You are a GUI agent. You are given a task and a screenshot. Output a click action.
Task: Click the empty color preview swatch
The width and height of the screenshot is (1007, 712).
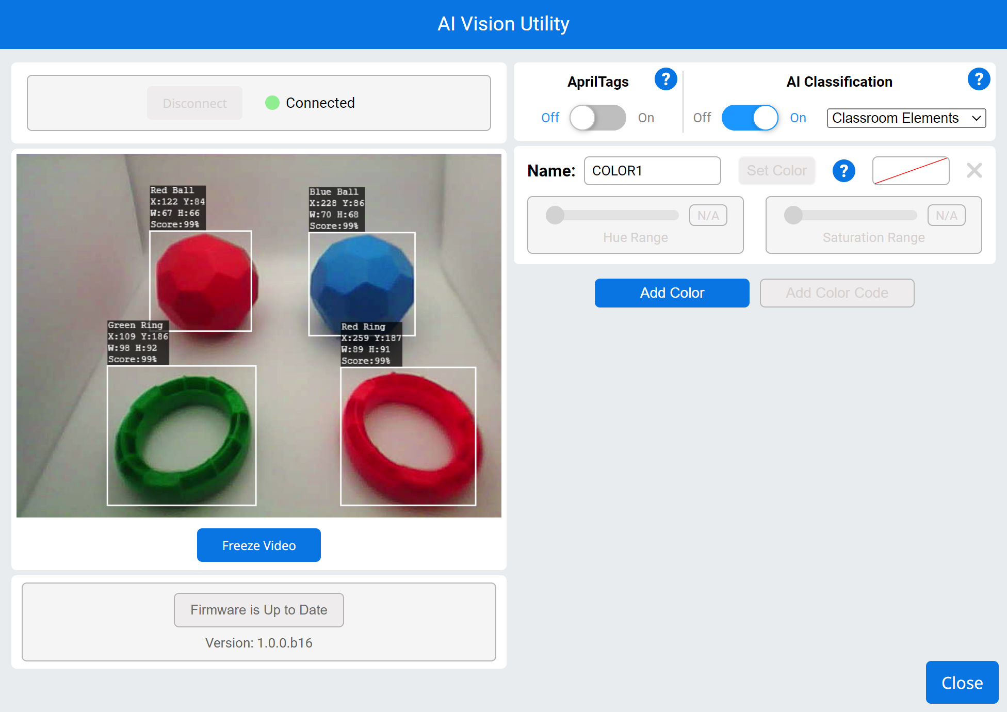[x=910, y=170]
